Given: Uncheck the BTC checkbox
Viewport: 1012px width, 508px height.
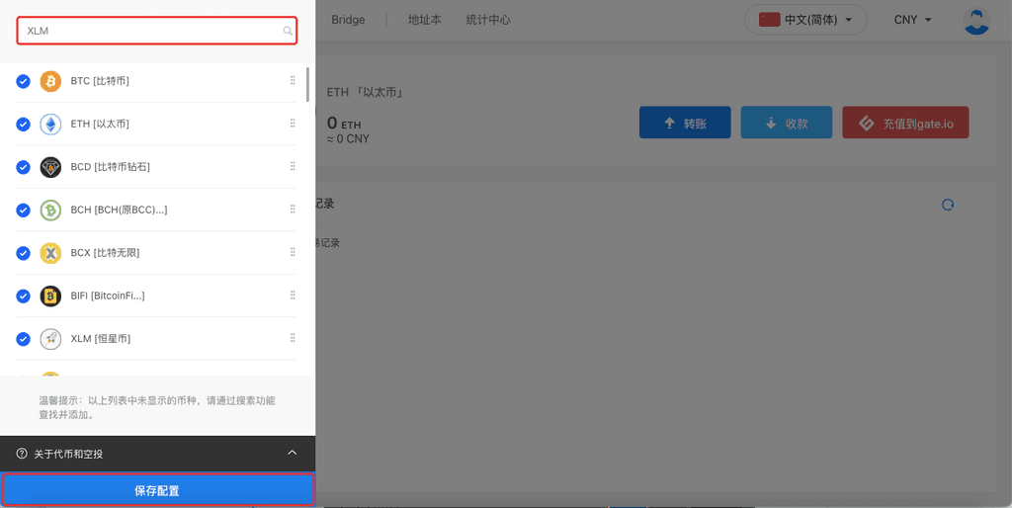Looking at the screenshot, I should pyautogui.click(x=24, y=81).
